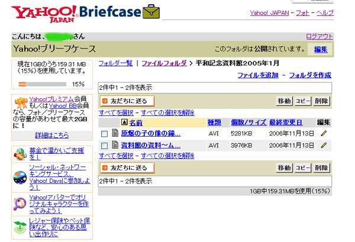This screenshot has height=242, width=355.
Task: Click フォルダを作成 link
Action: point(310,75)
